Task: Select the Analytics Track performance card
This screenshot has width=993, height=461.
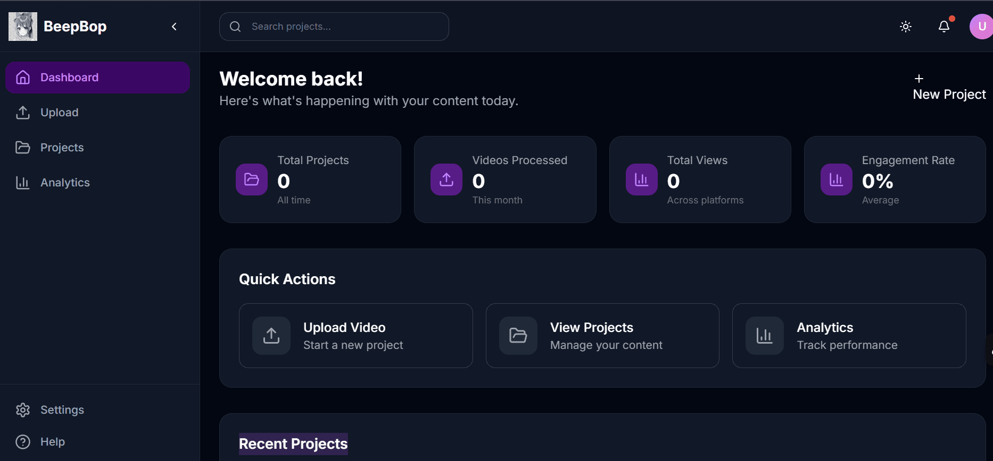Action: (849, 336)
